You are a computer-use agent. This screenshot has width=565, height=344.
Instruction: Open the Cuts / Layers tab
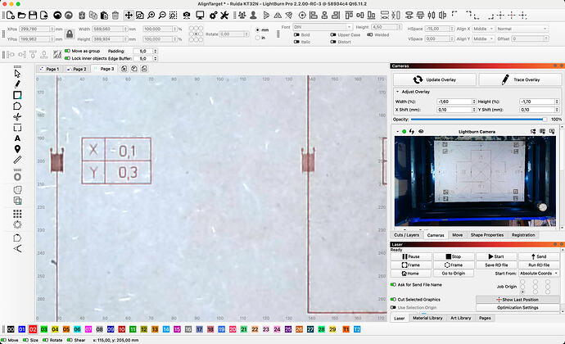(406, 235)
